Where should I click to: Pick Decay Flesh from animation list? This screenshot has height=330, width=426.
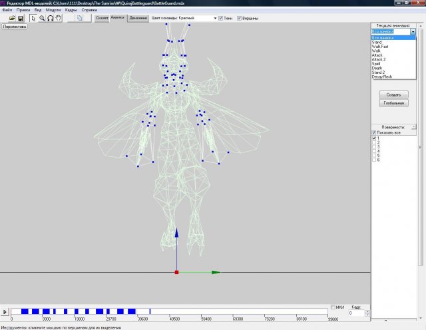[382, 77]
